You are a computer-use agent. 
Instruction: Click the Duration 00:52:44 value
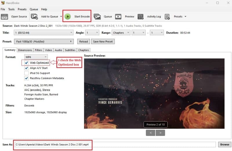pos(185,33)
